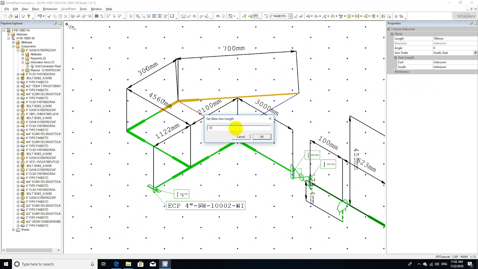Click the information icon in the toolbar
Screen dimensions: 478x269
(396, 16)
